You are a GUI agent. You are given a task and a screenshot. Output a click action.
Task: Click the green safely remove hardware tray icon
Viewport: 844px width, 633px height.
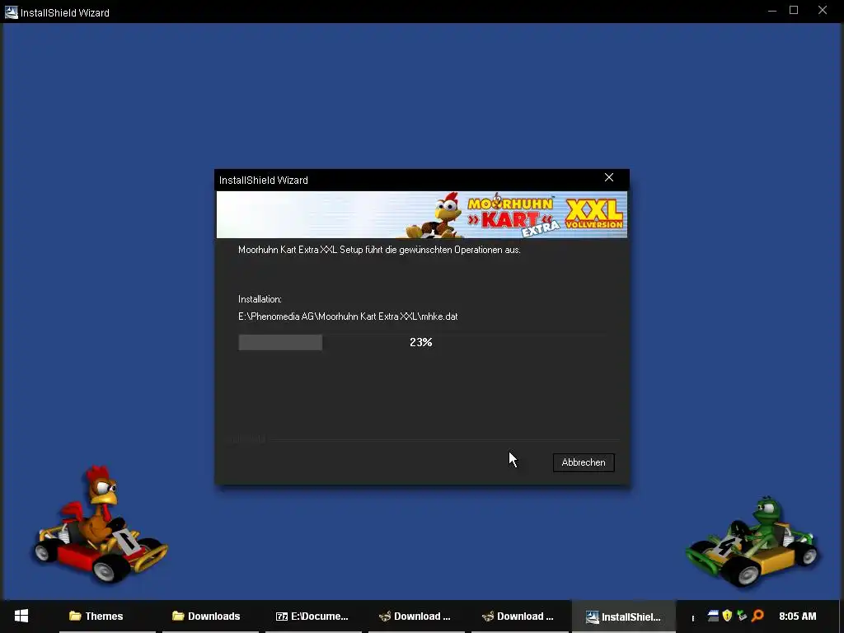click(x=743, y=615)
